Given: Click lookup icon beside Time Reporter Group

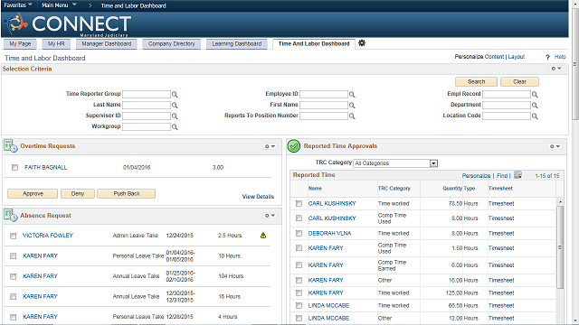Looking at the screenshot, I should tap(175, 95).
